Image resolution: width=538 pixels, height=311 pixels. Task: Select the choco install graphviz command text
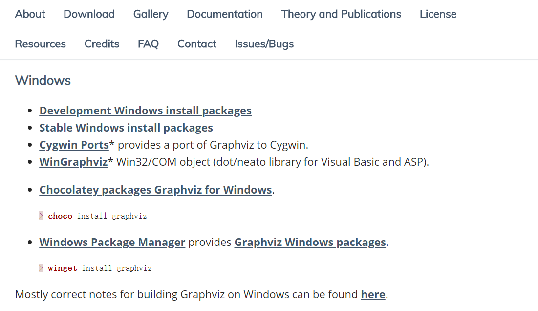tap(97, 216)
